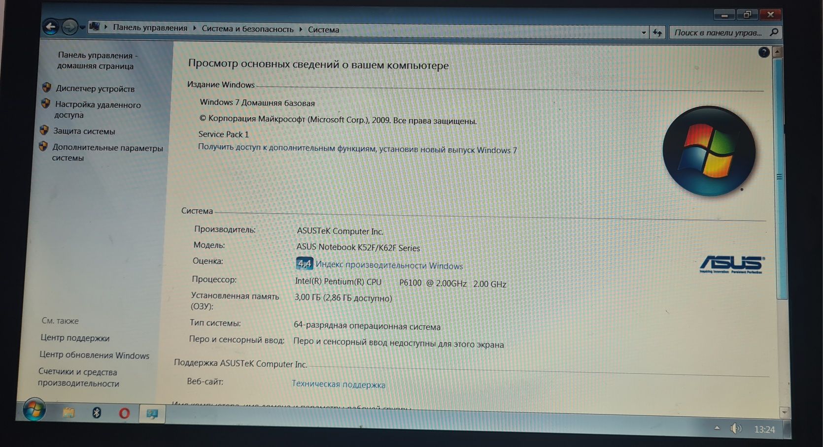Click the vertical scrollbar thumb
Viewport: 823px width, 447px height.
point(780,178)
